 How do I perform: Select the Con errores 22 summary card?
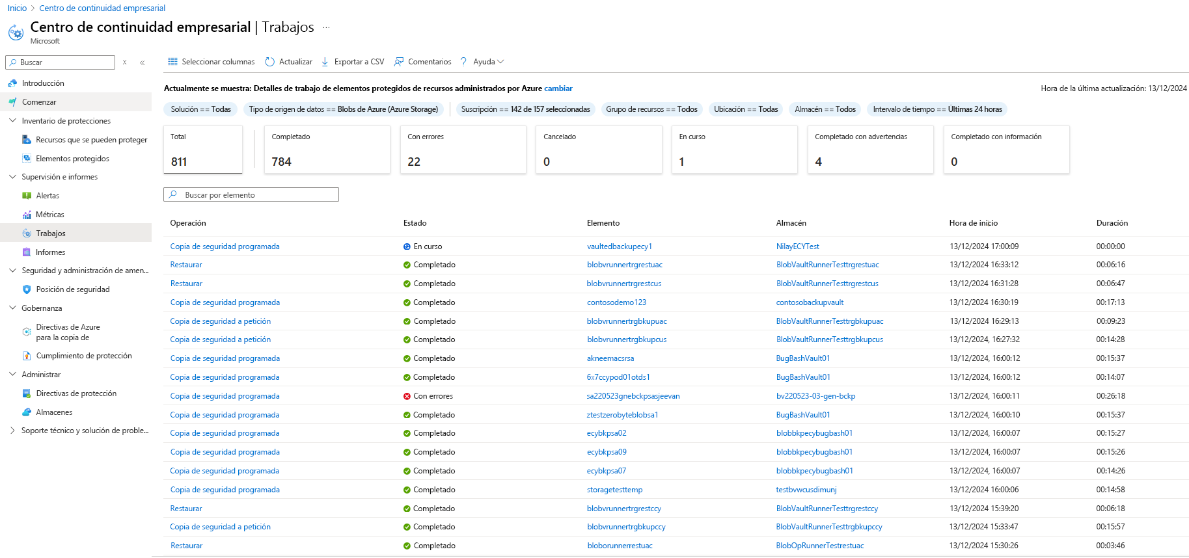(x=463, y=150)
